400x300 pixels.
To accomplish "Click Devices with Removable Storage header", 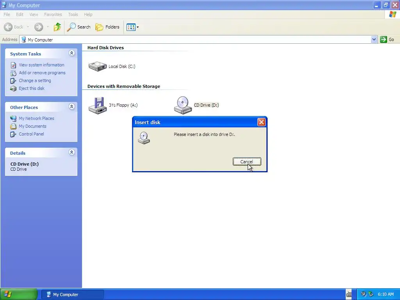I will (x=124, y=86).
